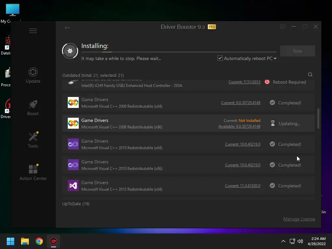Click the network tray icon
Viewport: 332px width, 249px height.
point(292,241)
